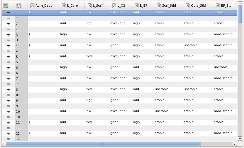Select 'mid' L_Surf cell in row 5
Screen dimensions: 244x148
[x=89, y=56]
